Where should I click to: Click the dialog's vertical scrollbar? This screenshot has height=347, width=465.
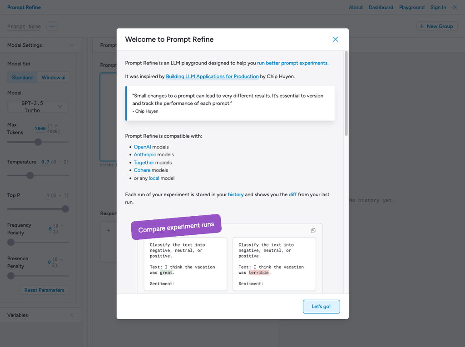(x=346, y=94)
